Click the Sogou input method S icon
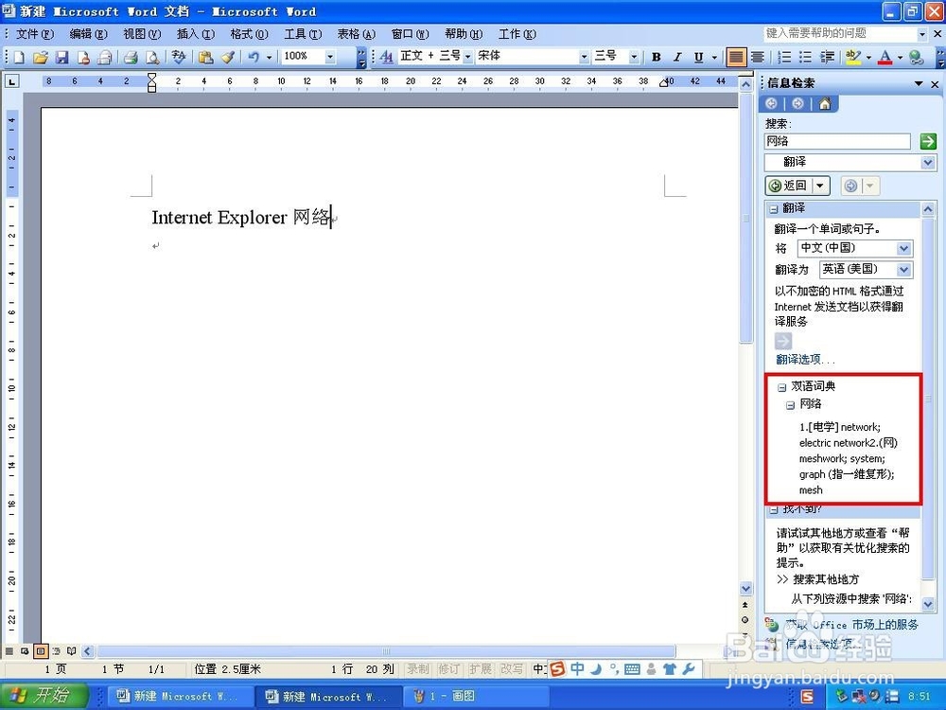Image resolution: width=946 pixels, height=710 pixels. [x=557, y=669]
